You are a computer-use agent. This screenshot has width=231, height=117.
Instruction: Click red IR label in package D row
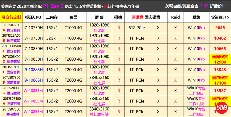pyautogui.click(x=118, y=59)
